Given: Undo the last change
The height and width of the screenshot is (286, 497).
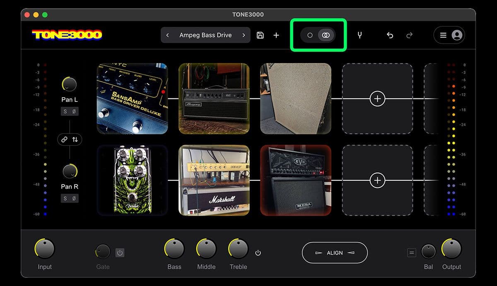Looking at the screenshot, I should click(x=390, y=35).
